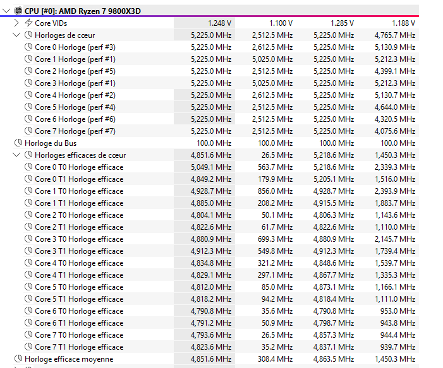The height and width of the screenshot is (368, 443).
Task: Click the clock icon of Core 6 Horloge (perf #6)
Action: (x=28, y=119)
